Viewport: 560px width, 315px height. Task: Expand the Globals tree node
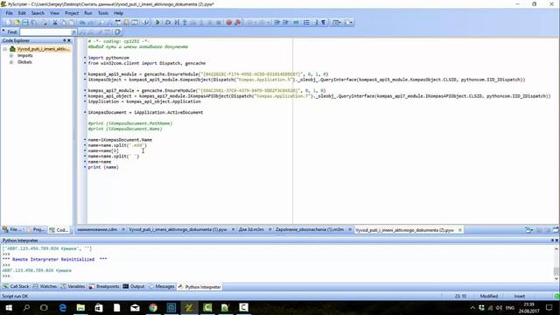click(11, 62)
